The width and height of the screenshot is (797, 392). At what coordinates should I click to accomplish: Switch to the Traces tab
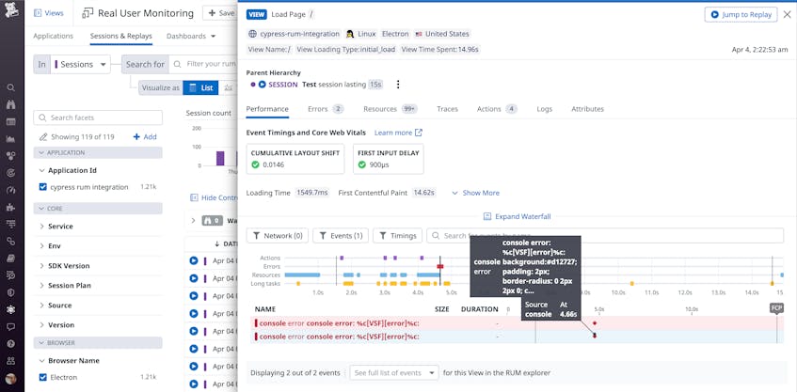coord(447,109)
